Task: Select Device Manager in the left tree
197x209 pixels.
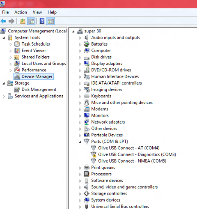Action: tap(37, 76)
